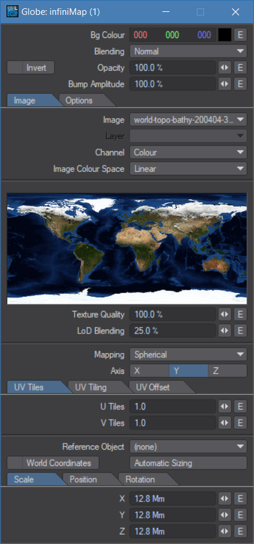Enable World Coordinates toggle

pos(53,463)
